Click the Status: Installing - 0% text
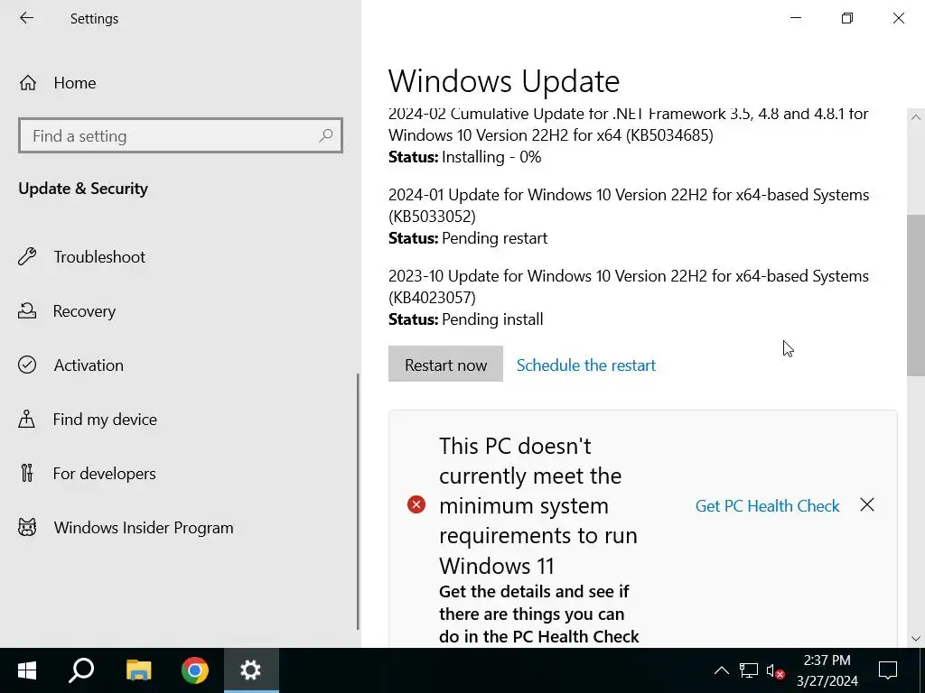 point(465,157)
